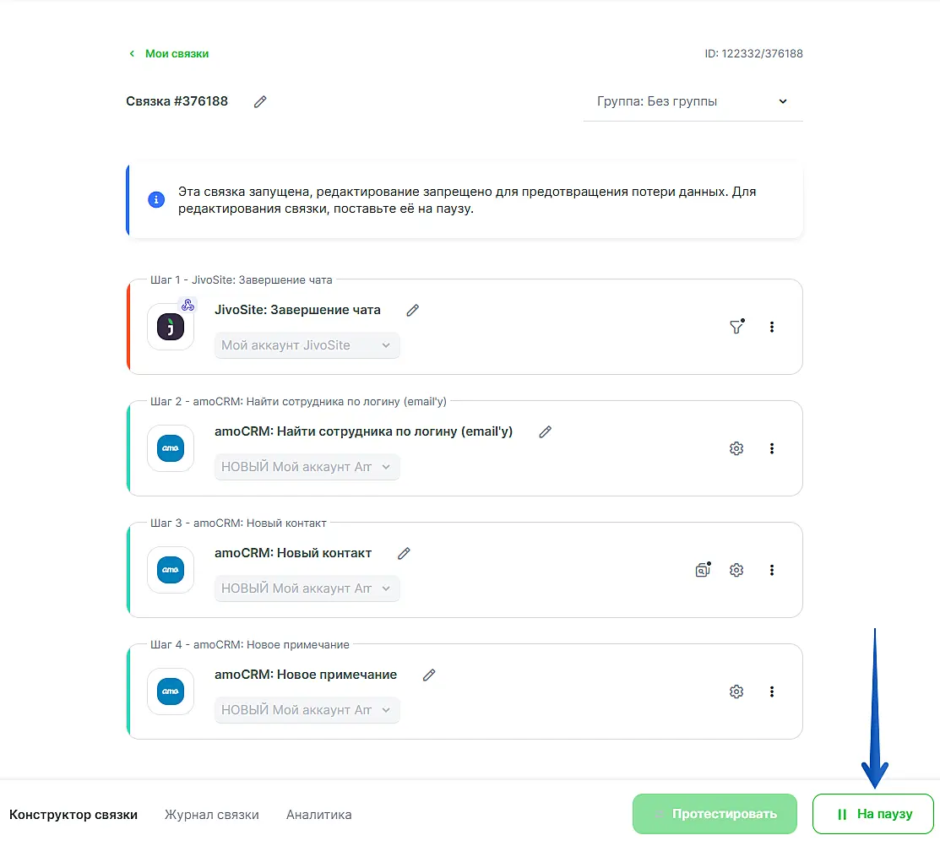The height and width of the screenshot is (846, 940).
Task: Rename the amoCRM: Новый контакт step
Action: pyautogui.click(x=404, y=554)
